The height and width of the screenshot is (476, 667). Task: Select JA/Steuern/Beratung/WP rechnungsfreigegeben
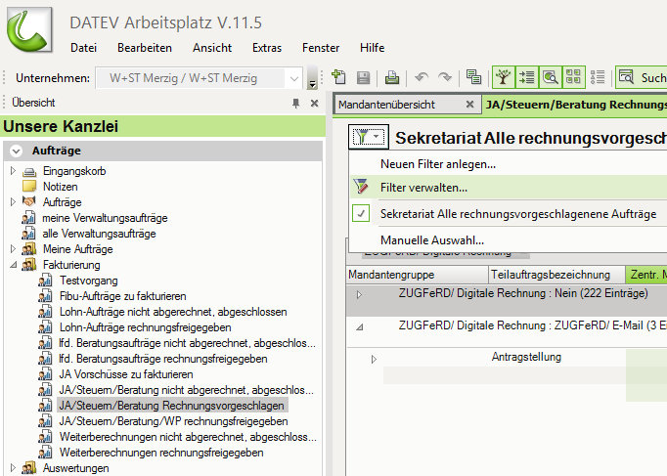point(173,421)
